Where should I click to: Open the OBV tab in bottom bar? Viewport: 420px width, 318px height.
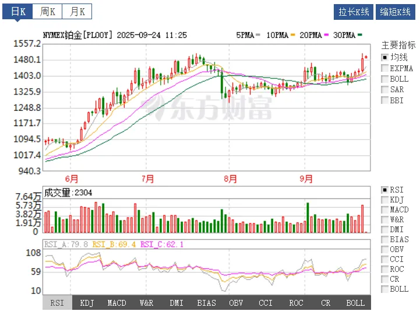click(x=236, y=303)
